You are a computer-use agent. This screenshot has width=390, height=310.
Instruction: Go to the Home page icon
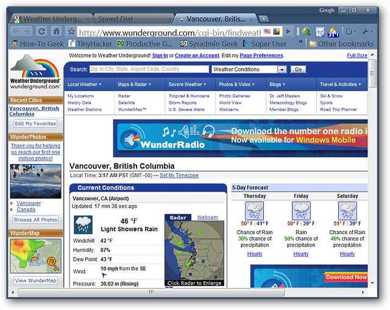pyautogui.click(x=57, y=31)
